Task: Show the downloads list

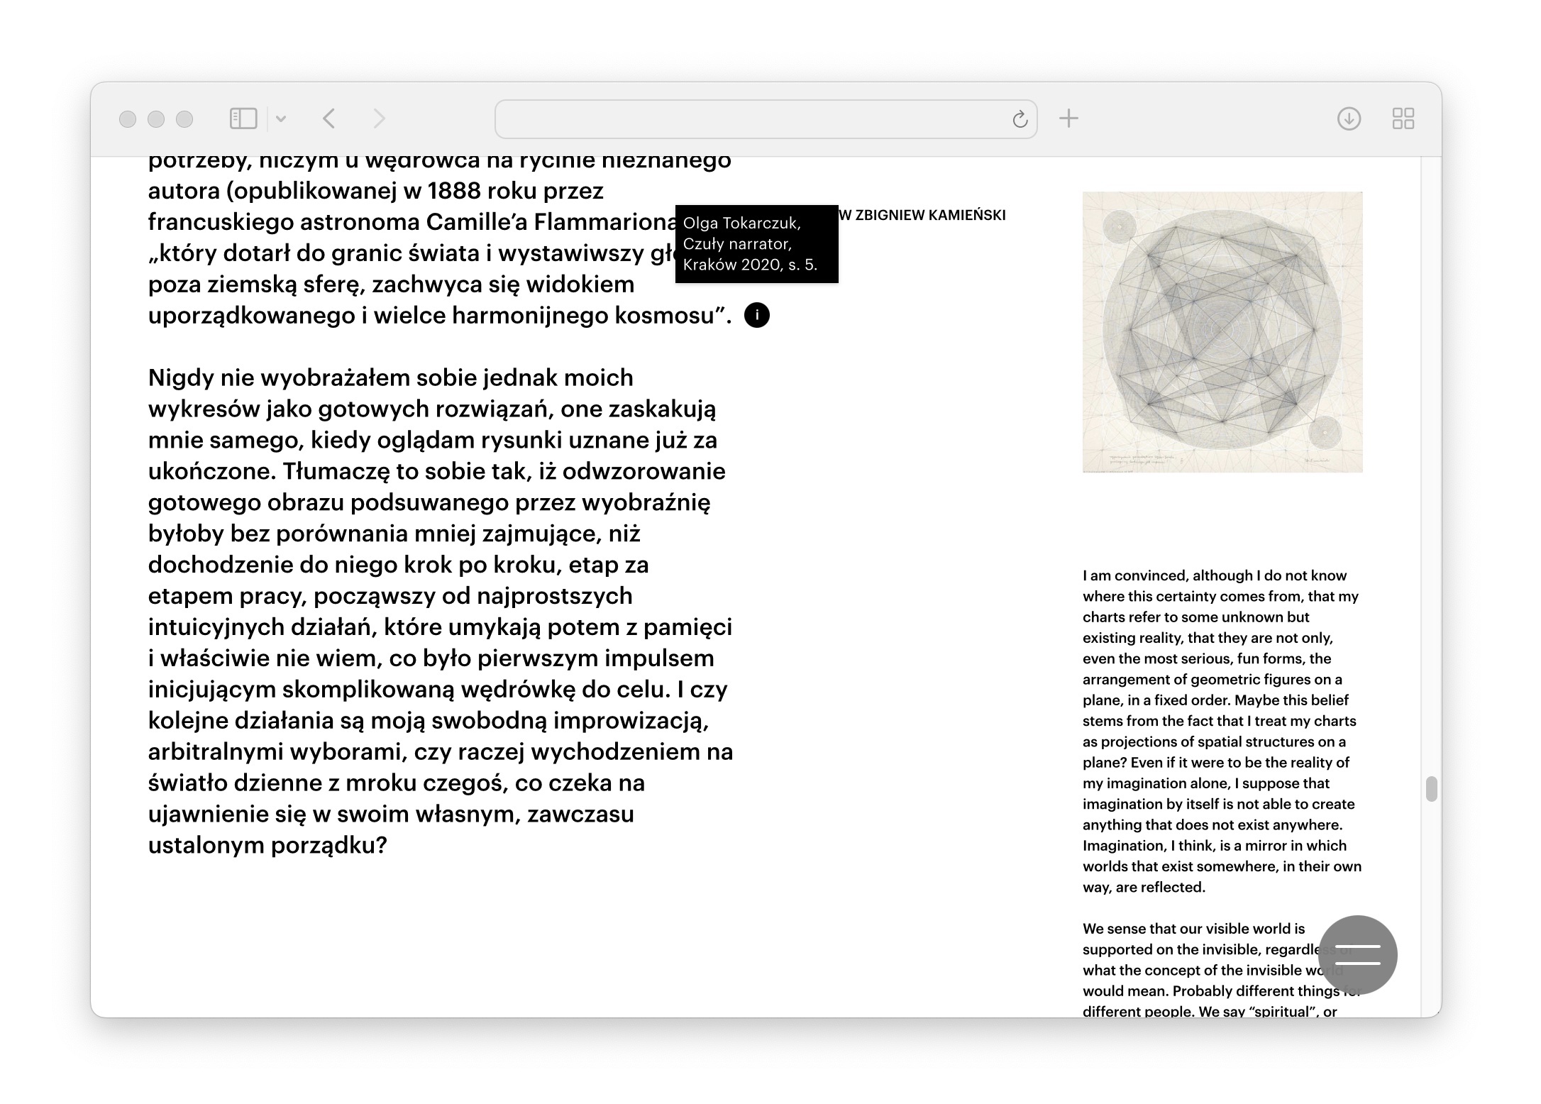Action: (x=1349, y=118)
